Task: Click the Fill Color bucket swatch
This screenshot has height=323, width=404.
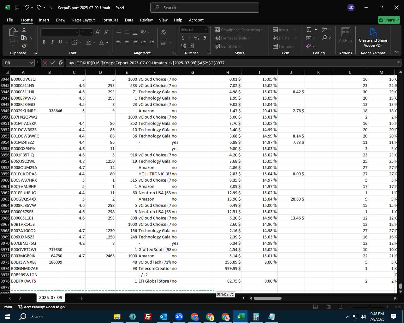Action: click(x=88, y=42)
